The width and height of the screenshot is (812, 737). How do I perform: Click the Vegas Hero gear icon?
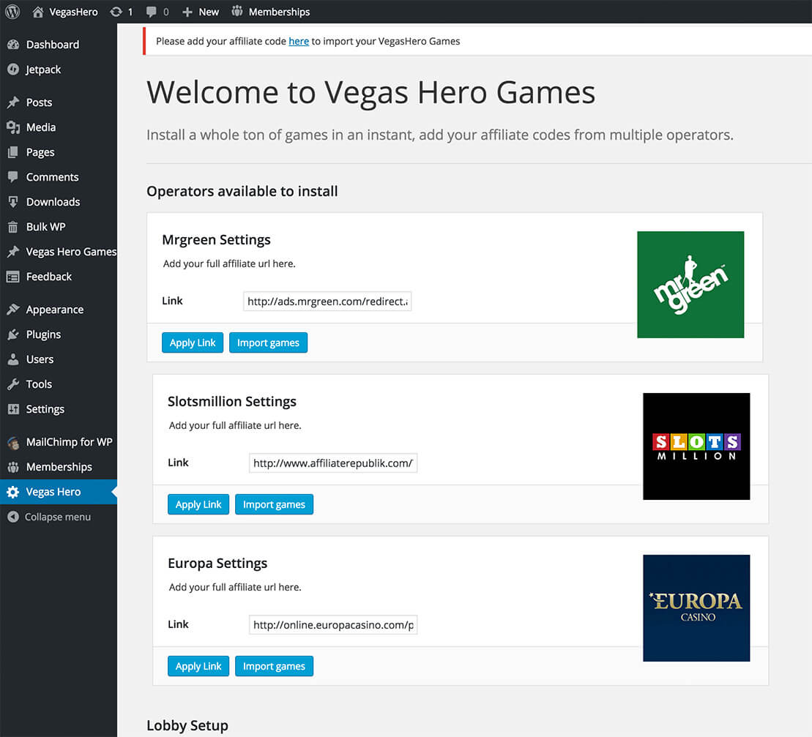pos(13,492)
